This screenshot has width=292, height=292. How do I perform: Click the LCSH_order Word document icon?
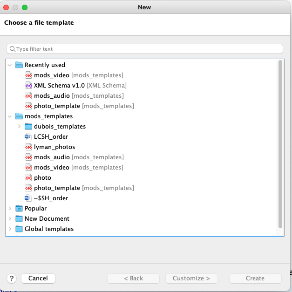pyautogui.click(x=28, y=137)
